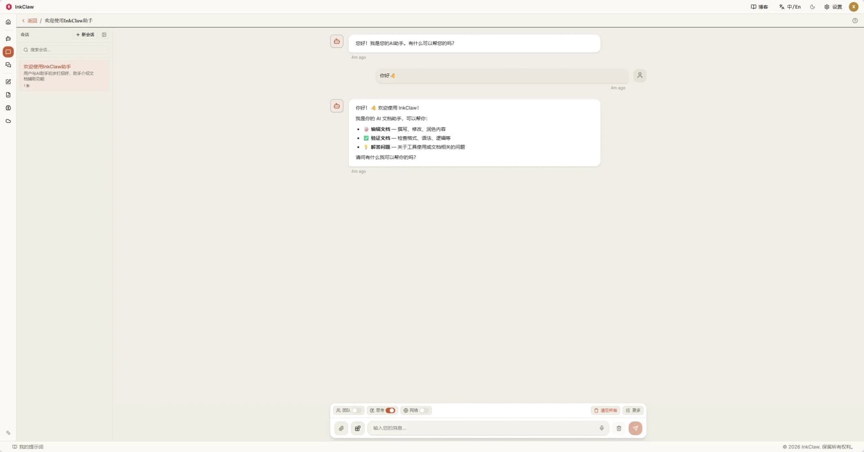The image size is (864, 452).
Task: Open the pencil edit icon in the sidebar
Action: click(8, 82)
